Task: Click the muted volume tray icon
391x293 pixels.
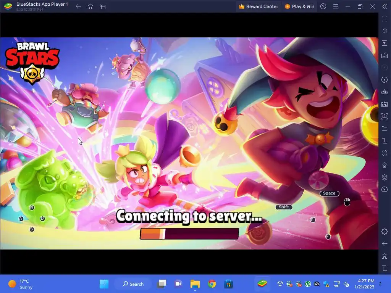Action: (x=346, y=284)
